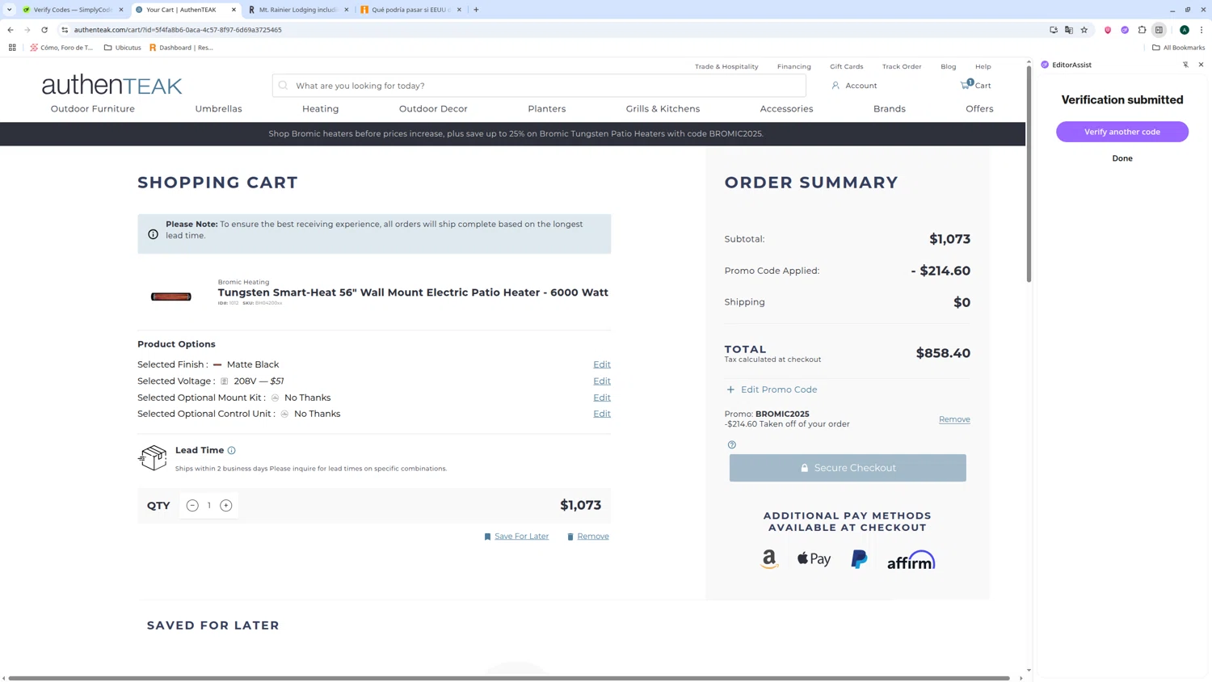
Task: Bookmark this page with star icon
Action: point(1084,30)
